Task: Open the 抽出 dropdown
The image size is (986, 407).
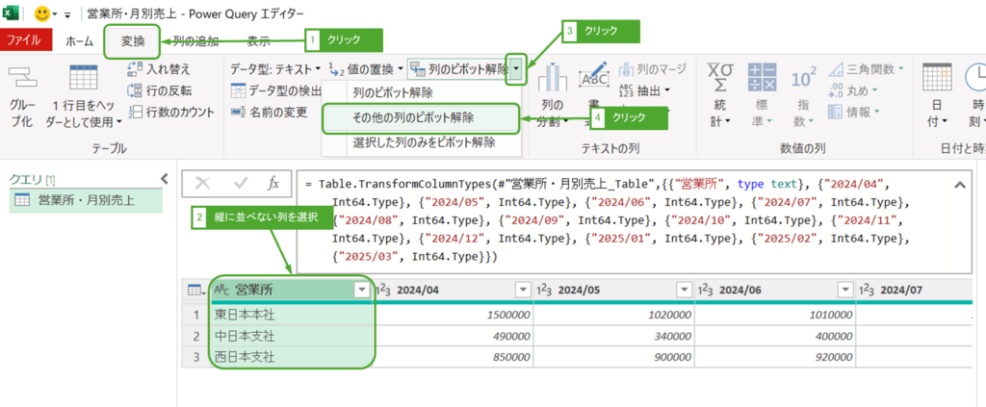Action: pyautogui.click(x=644, y=90)
